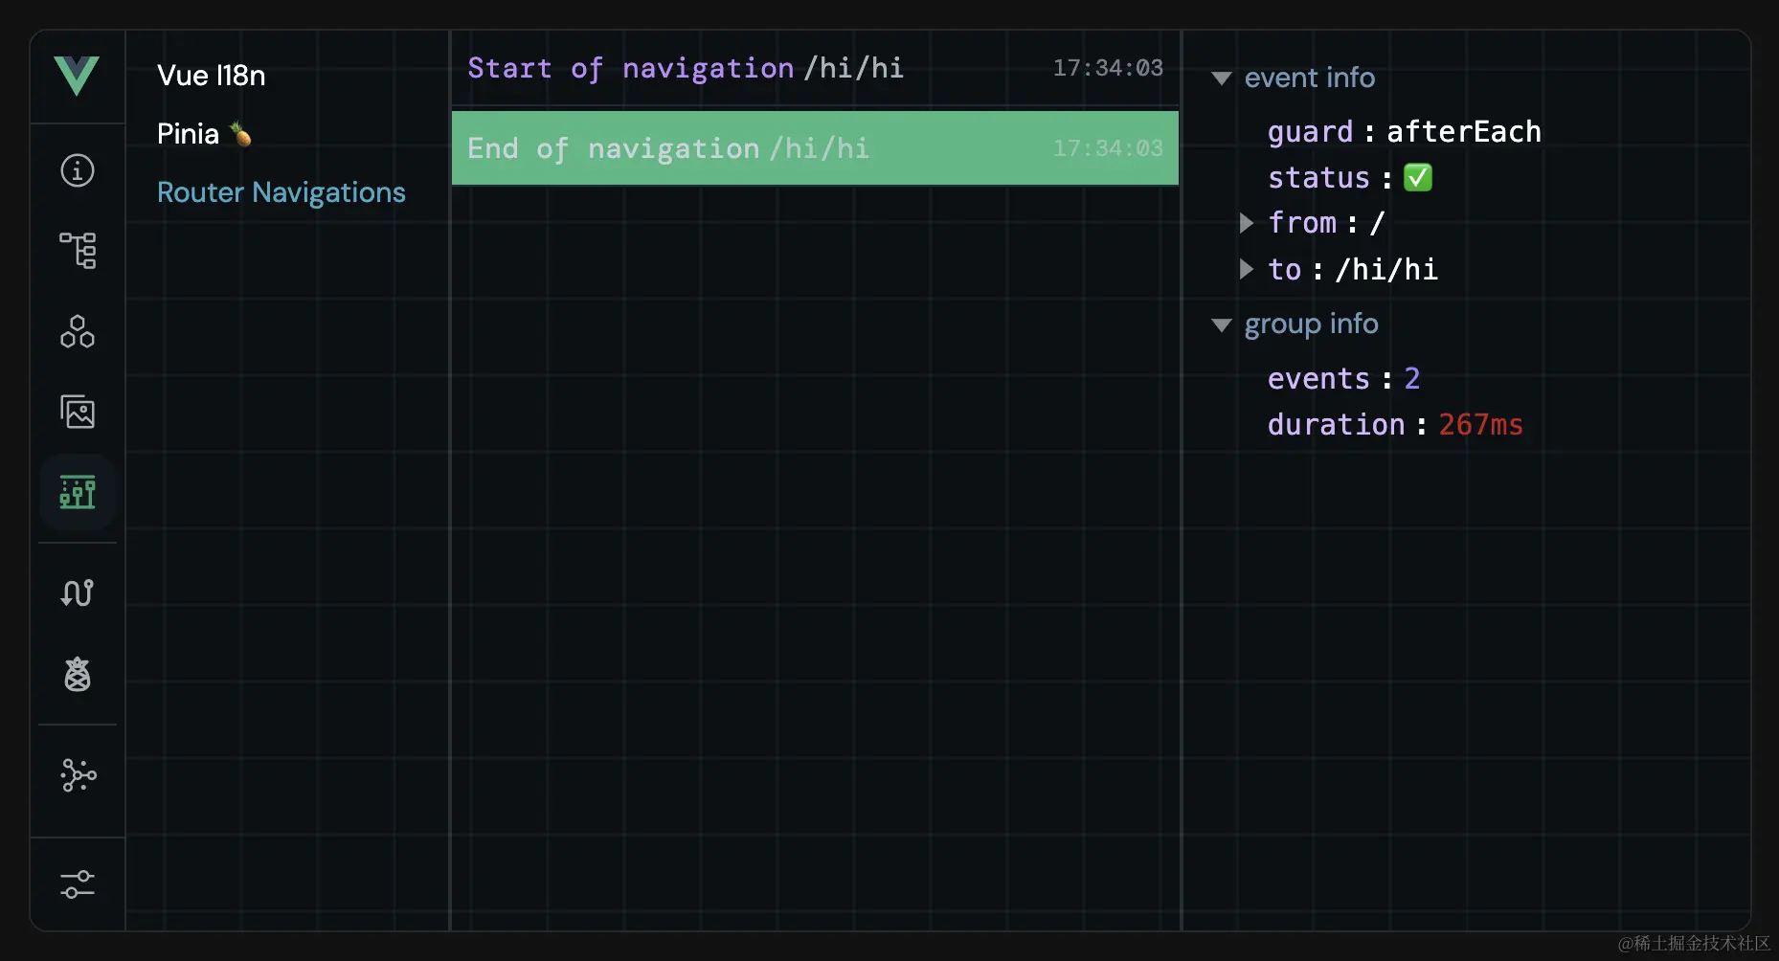Screen dimensions: 1779x961
Task: Collapse the group info section
Action: [1221, 324]
